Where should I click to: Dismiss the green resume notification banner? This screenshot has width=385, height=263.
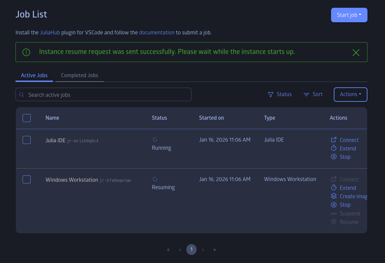coord(356,52)
